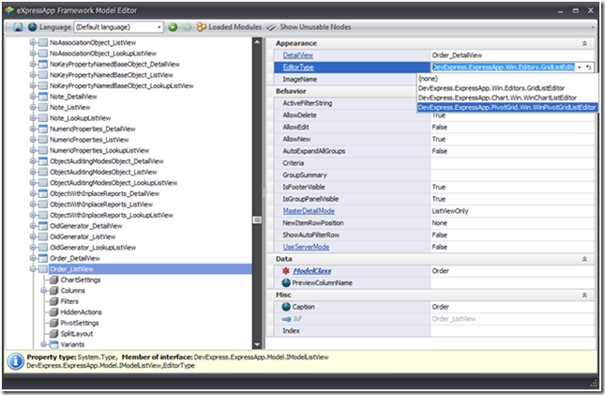
Task: Expand the Note_ListView tree node
Action: [x=33, y=107]
